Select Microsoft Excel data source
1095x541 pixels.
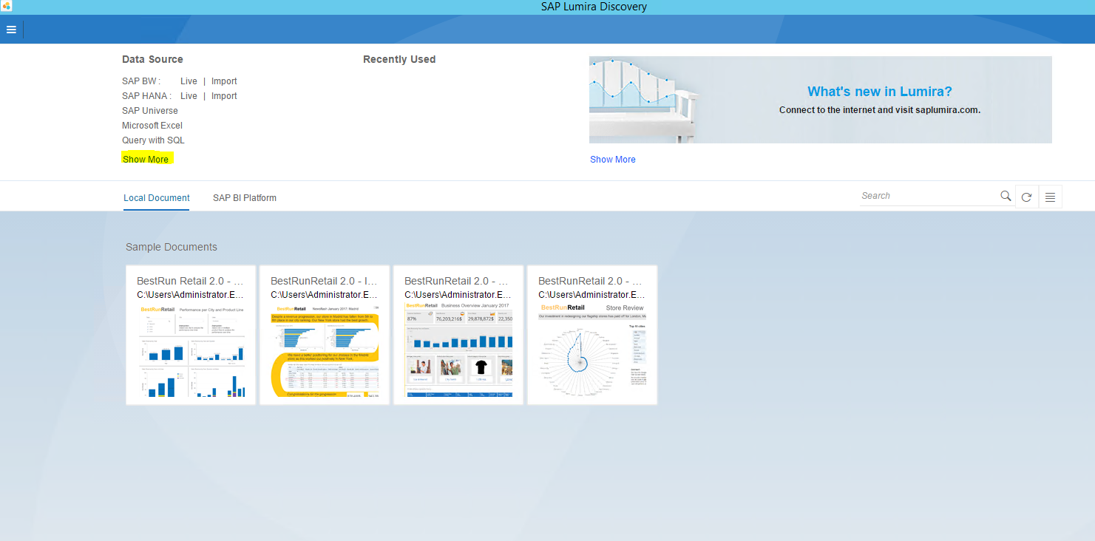click(x=152, y=126)
